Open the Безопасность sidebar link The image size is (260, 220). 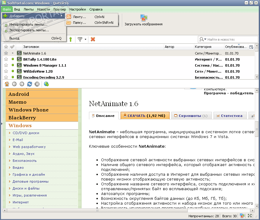pos(24,161)
